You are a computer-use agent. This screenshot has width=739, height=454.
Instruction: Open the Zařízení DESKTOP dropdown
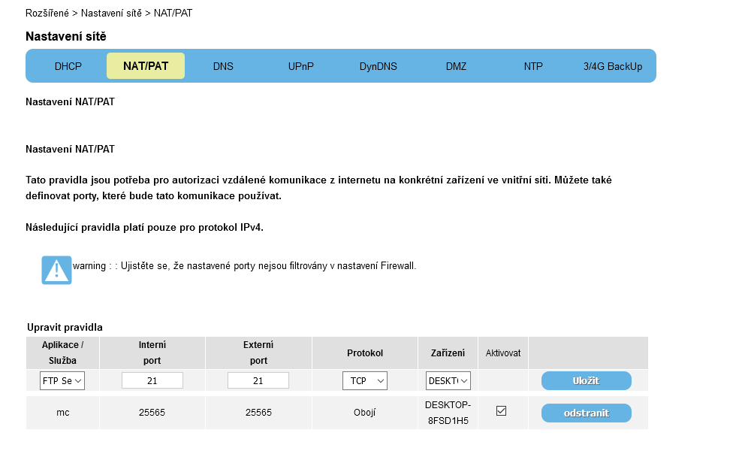448,381
